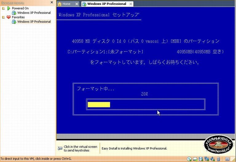Click the yellow format progress bar
236x162 pixels.
click(x=99, y=105)
